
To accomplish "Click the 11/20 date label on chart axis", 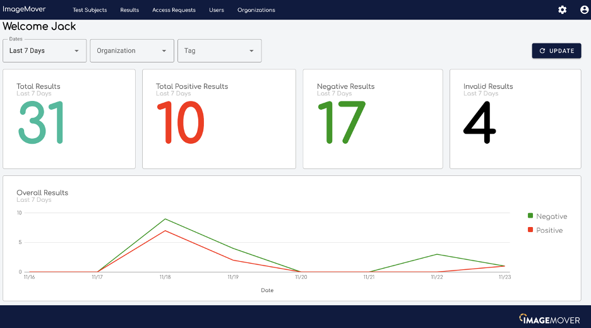I will [x=301, y=277].
